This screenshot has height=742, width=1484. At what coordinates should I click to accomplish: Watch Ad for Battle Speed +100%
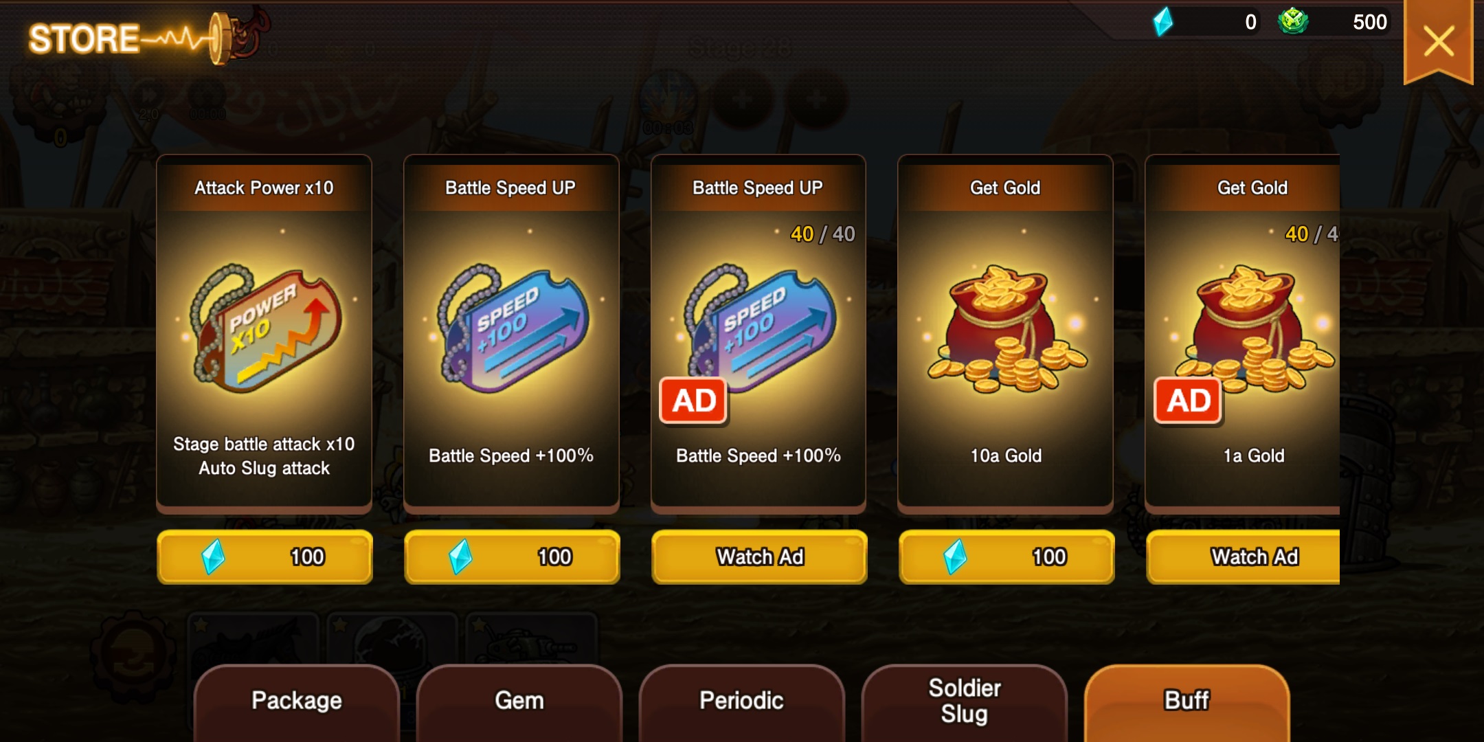click(x=760, y=556)
